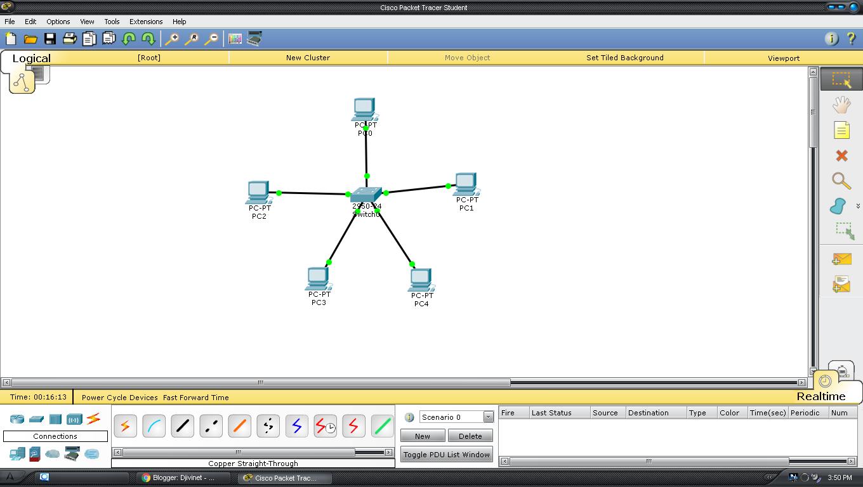Click the Delete scenario button
Viewport: 863px width, 487px height.
[470, 436]
